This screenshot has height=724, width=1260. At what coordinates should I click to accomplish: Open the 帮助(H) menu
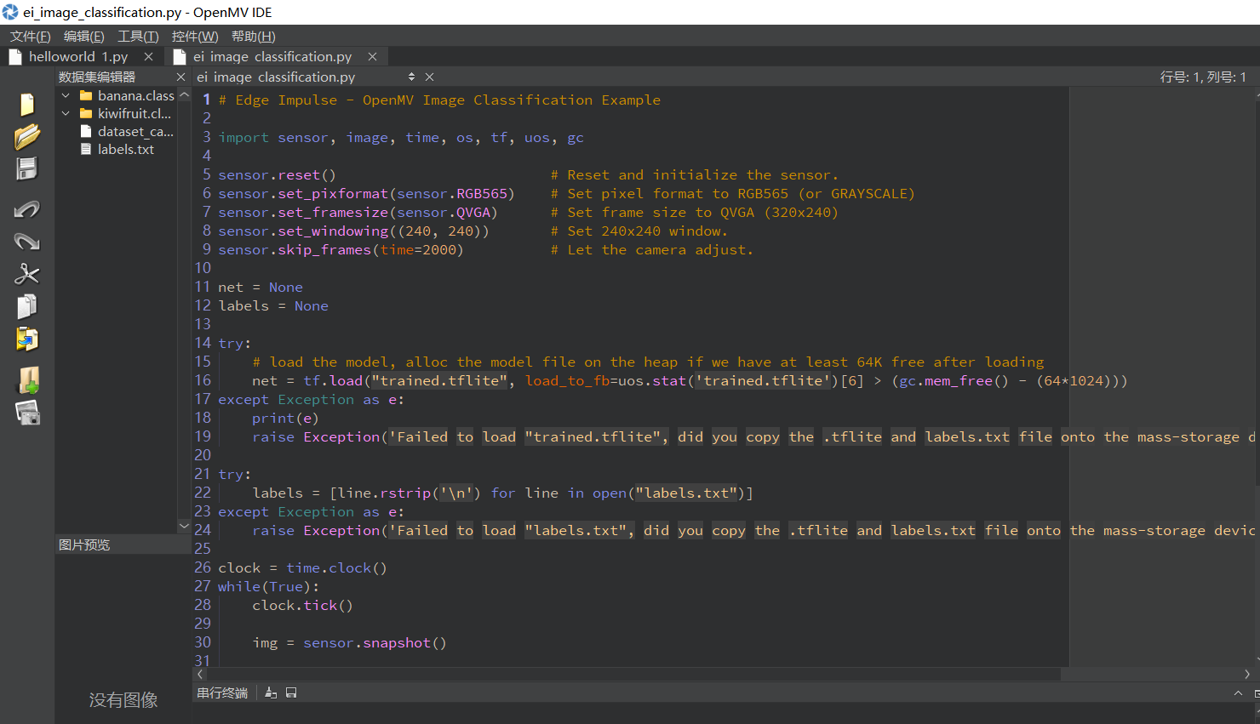tap(254, 36)
